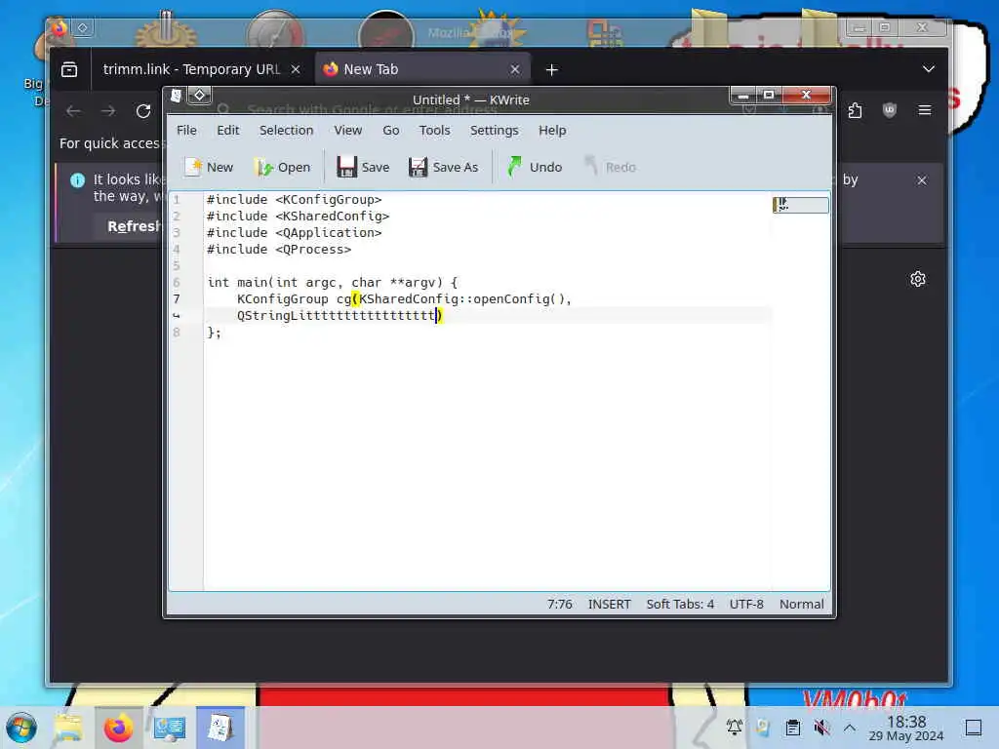999x749 pixels.
Task: Click the KWrite window app icon in title bar
Action: pos(177,96)
